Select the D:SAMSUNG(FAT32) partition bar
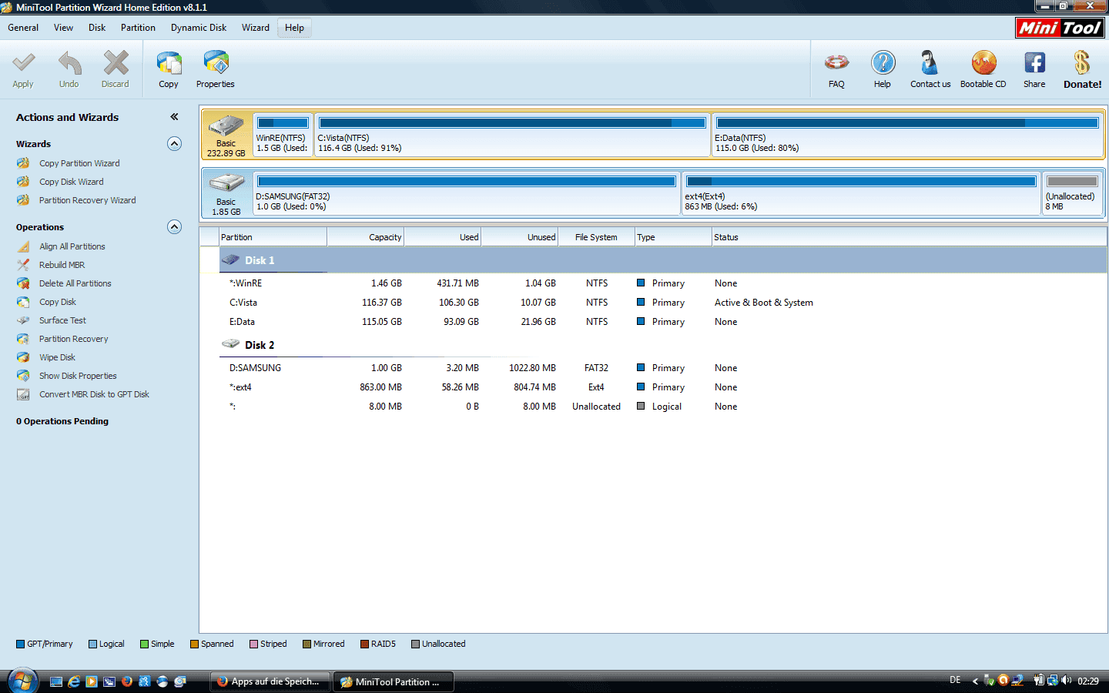 click(467, 192)
